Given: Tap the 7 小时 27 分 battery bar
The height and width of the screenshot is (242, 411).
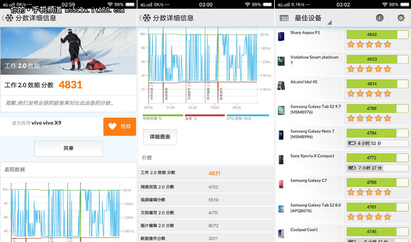Looking at the screenshot, I should (377, 168).
